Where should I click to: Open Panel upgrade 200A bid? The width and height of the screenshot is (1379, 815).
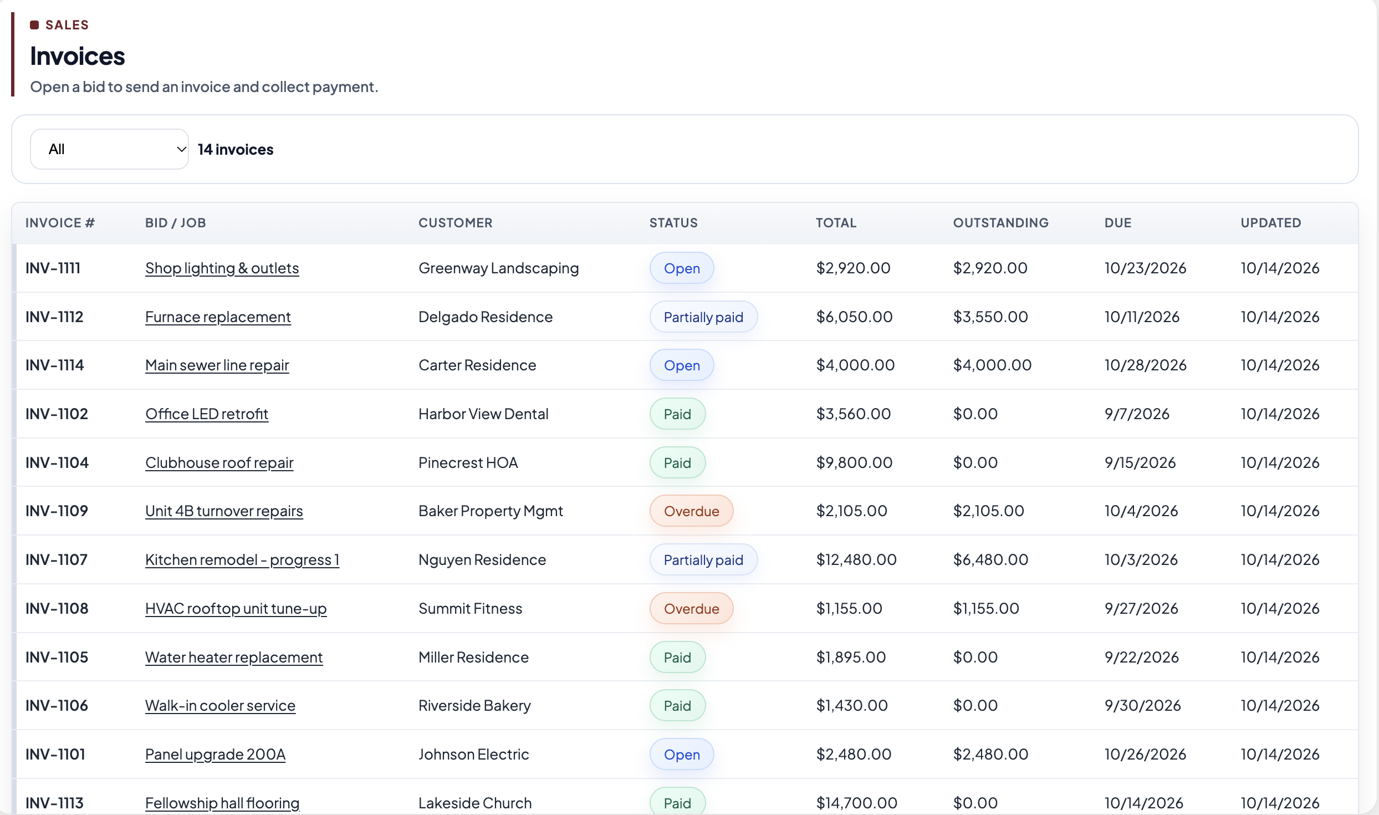click(x=215, y=755)
